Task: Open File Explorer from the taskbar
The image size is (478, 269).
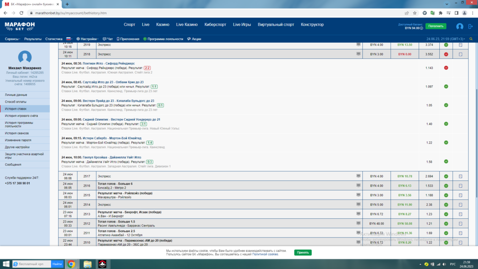Action: click(x=87, y=264)
